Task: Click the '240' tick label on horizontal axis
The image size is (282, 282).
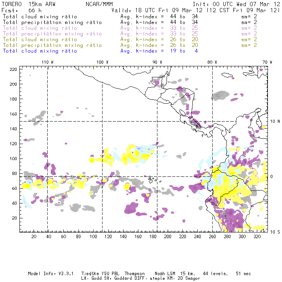Action: coord(197,237)
